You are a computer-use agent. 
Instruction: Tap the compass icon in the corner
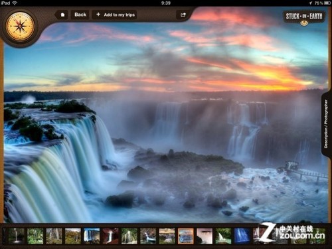(x=20, y=27)
